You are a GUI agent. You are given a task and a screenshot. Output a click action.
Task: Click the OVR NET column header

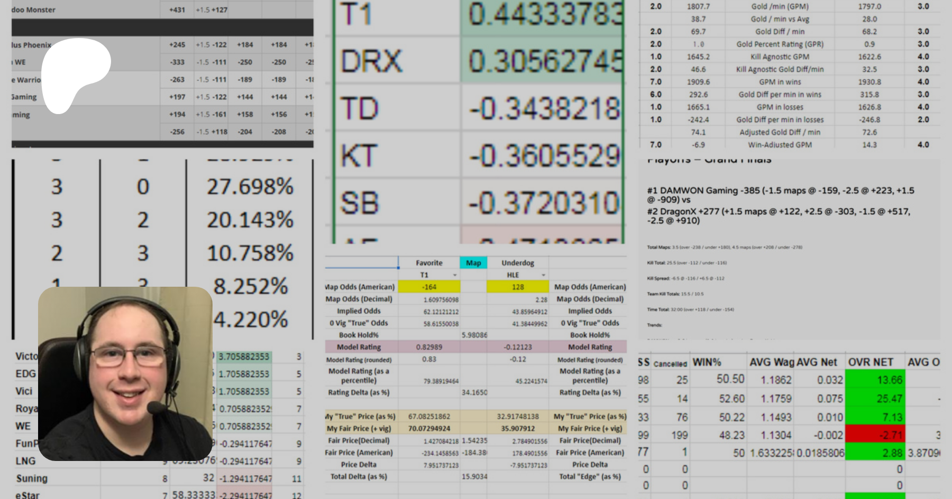[871, 362]
